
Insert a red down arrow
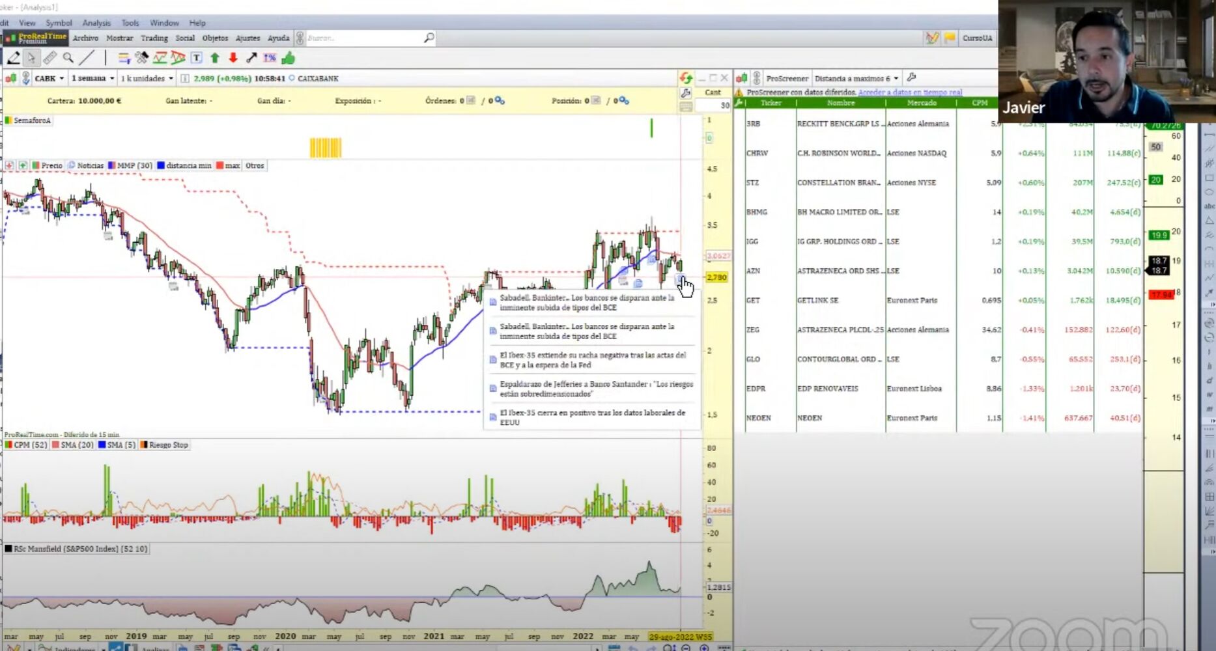[233, 59]
